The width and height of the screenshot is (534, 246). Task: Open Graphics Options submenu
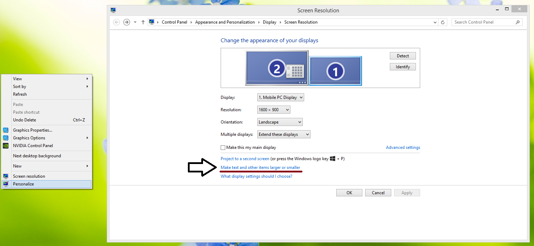tap(47, 138)
